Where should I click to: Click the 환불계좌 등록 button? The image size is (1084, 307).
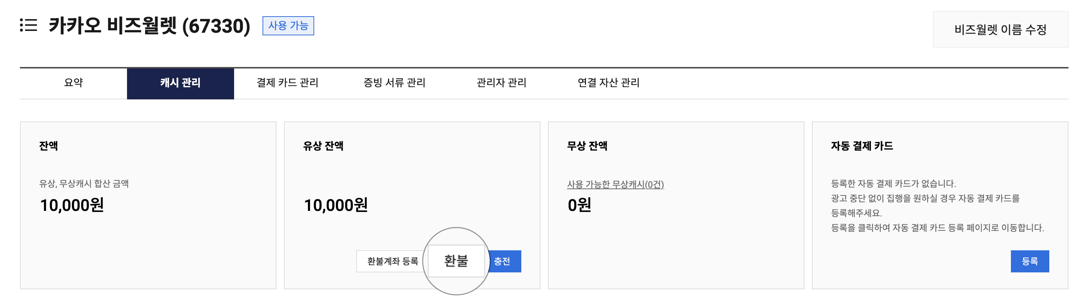(x=392, y=261)
